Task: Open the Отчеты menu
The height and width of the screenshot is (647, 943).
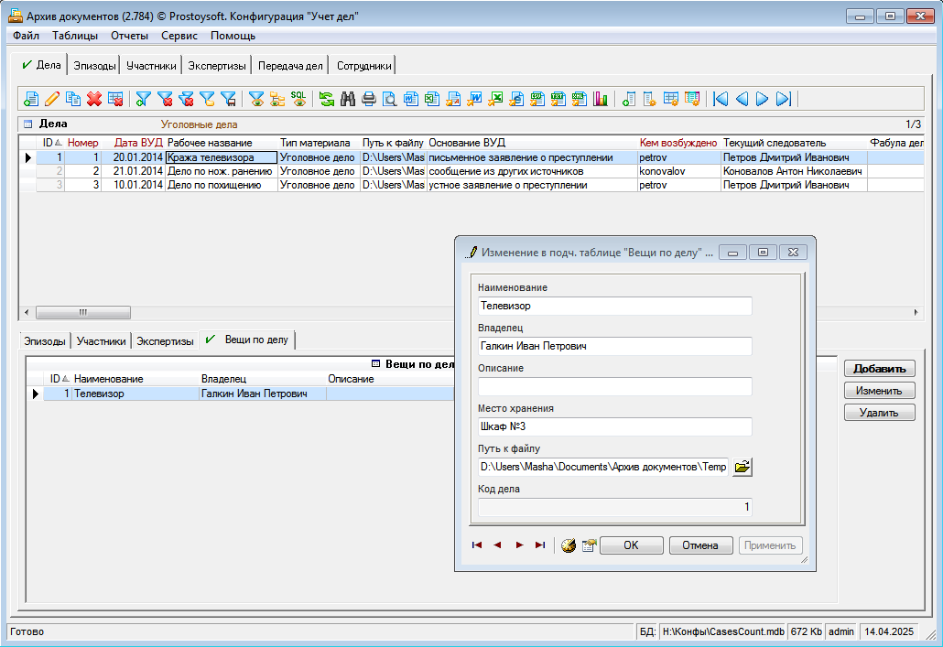Action: point(129,36)
